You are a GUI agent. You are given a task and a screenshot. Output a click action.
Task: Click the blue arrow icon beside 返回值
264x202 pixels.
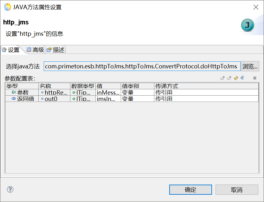click(x=14, y=98)
